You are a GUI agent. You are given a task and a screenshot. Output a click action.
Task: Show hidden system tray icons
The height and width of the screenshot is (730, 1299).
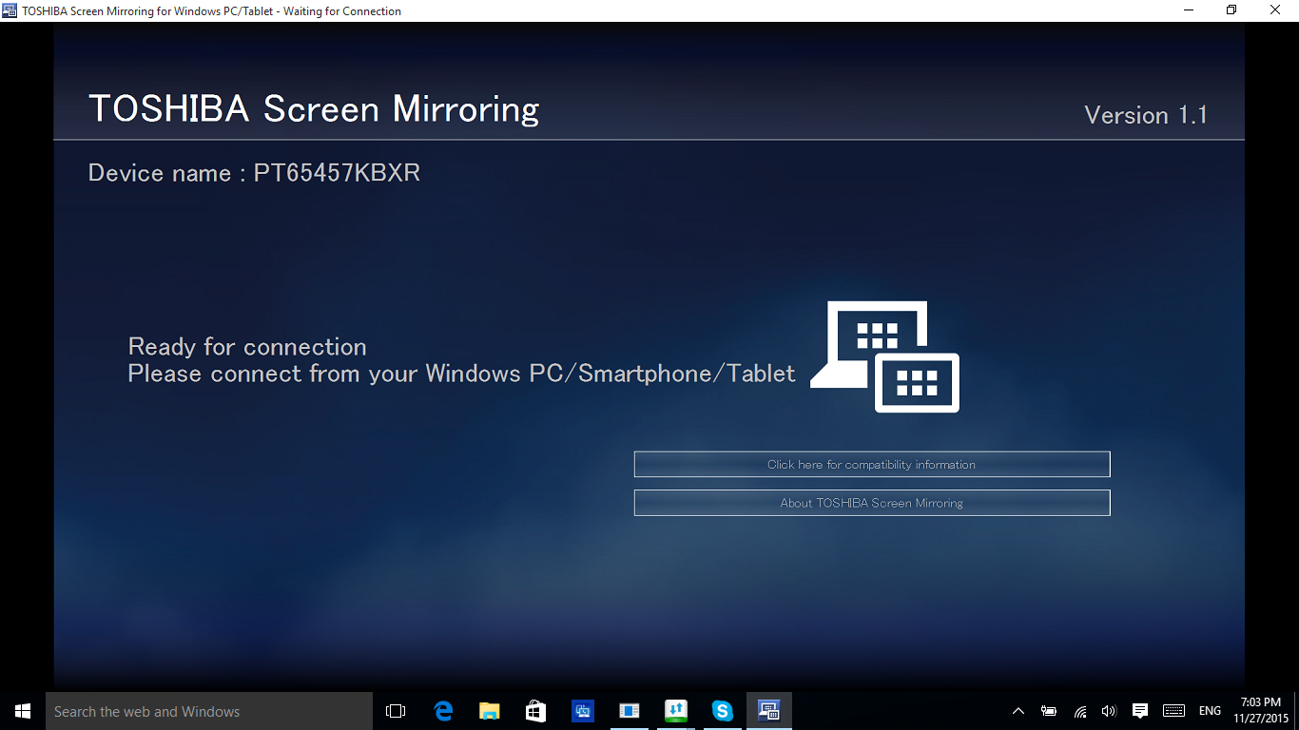1018,711
